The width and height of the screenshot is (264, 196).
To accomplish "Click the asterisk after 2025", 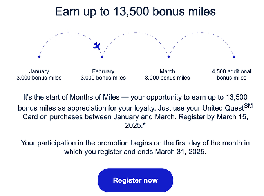I will tap(144, 125).
